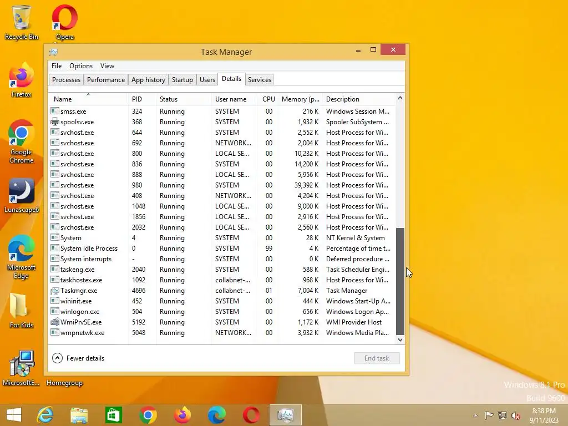Image resolution: width=568 pixels, height=426 pixels.
Task: Open Chrome from the taskbar
Action: point(148,415)
